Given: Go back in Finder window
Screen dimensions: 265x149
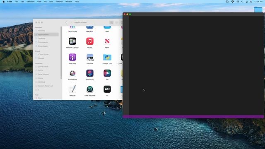Looking at the screenshot, I should tap(66, 22).
